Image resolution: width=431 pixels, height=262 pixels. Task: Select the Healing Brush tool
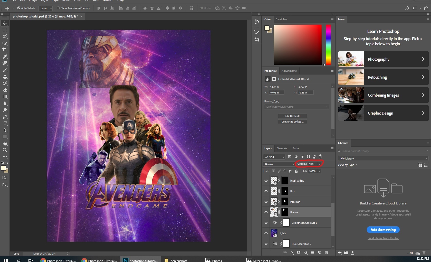point(5,63)
